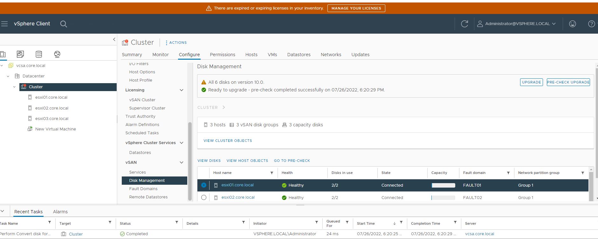Click the warning triangle in license banner
This screenshot has height=239, width=598.
click(209, 8)
